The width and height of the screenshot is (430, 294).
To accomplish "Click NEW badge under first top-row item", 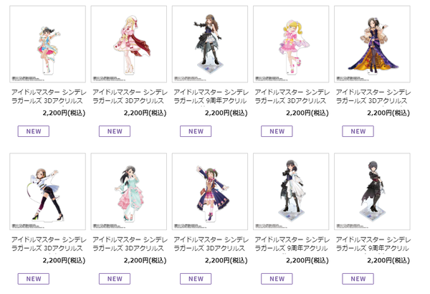I will tap(34, 131).
